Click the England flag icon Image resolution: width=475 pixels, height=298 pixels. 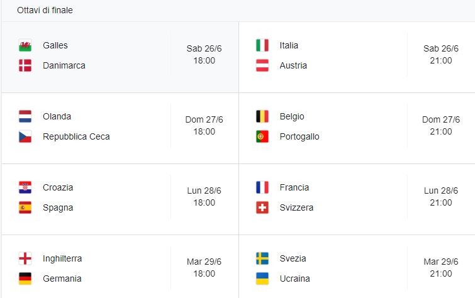(x=25, y=258)
